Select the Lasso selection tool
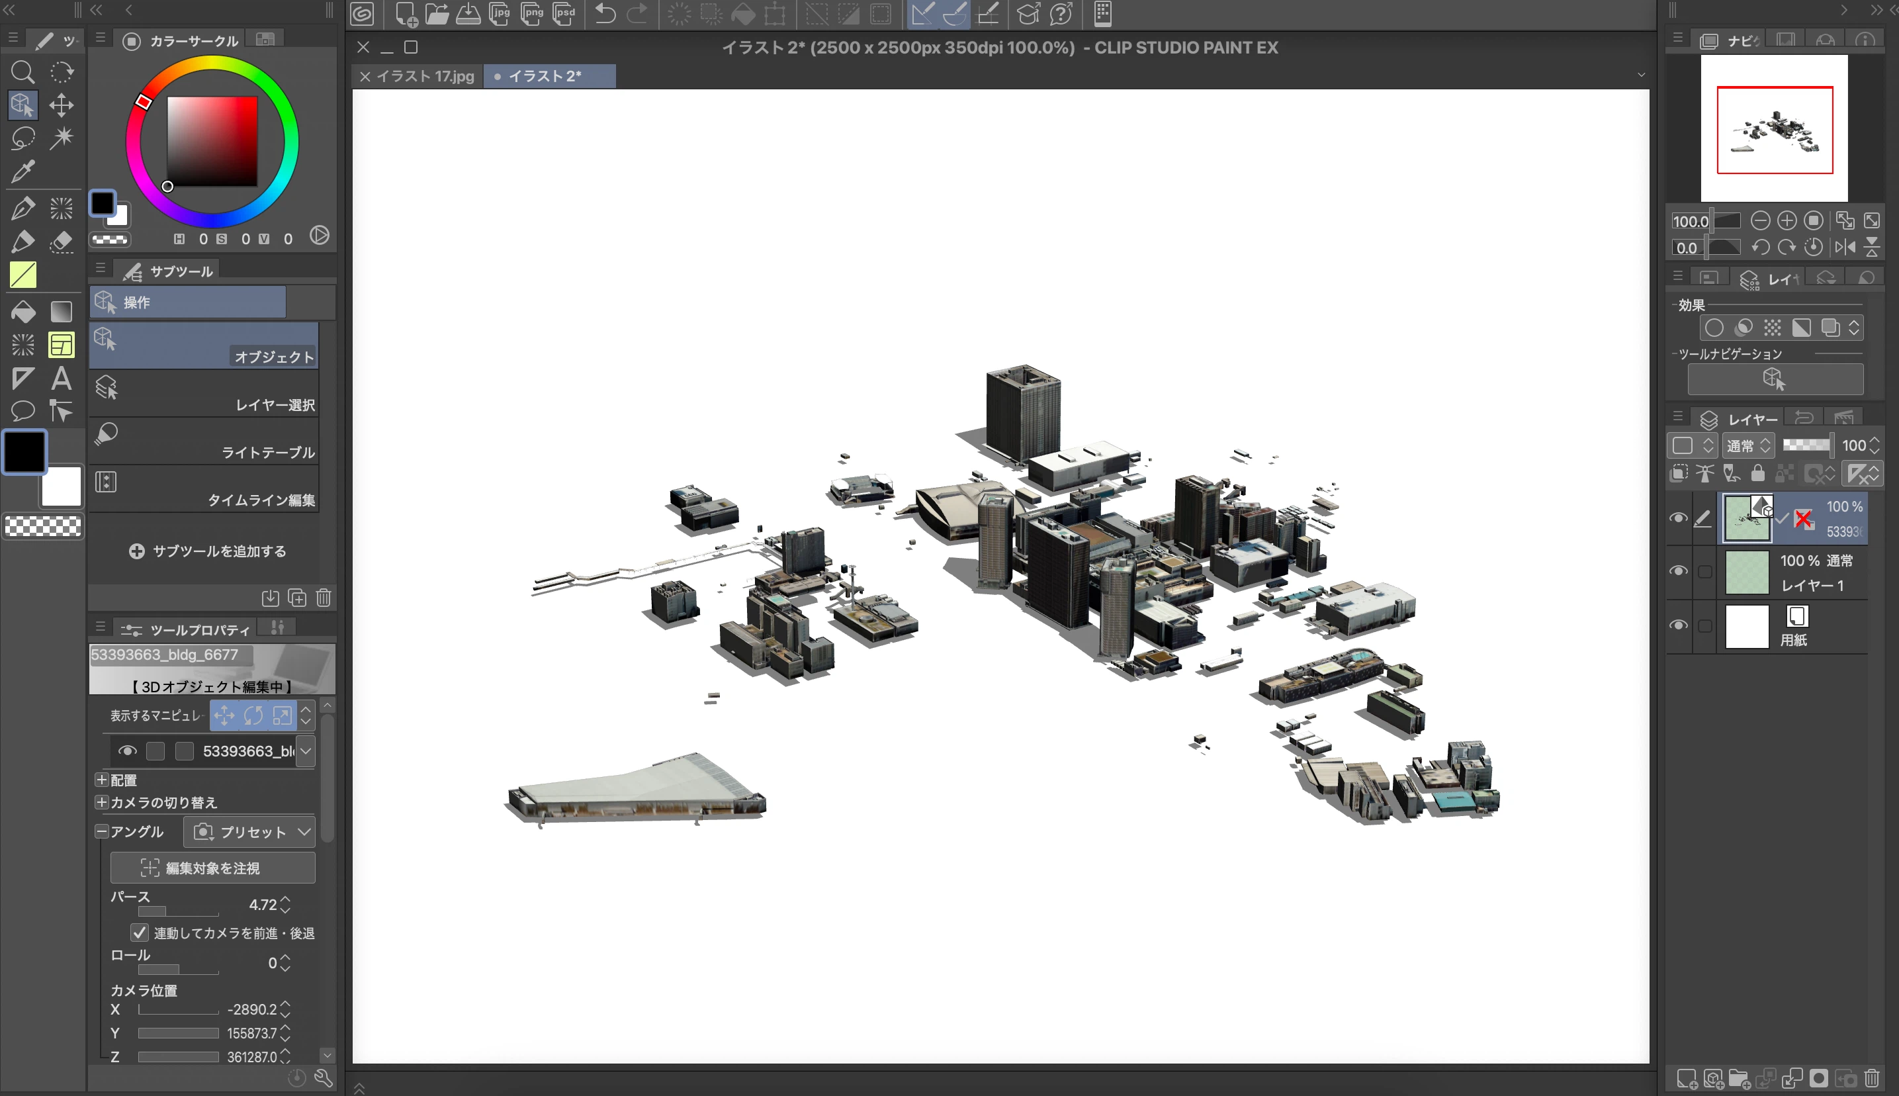This screenshot has height=1096, width=1899. pyautogui.click(x=22, y=138)
